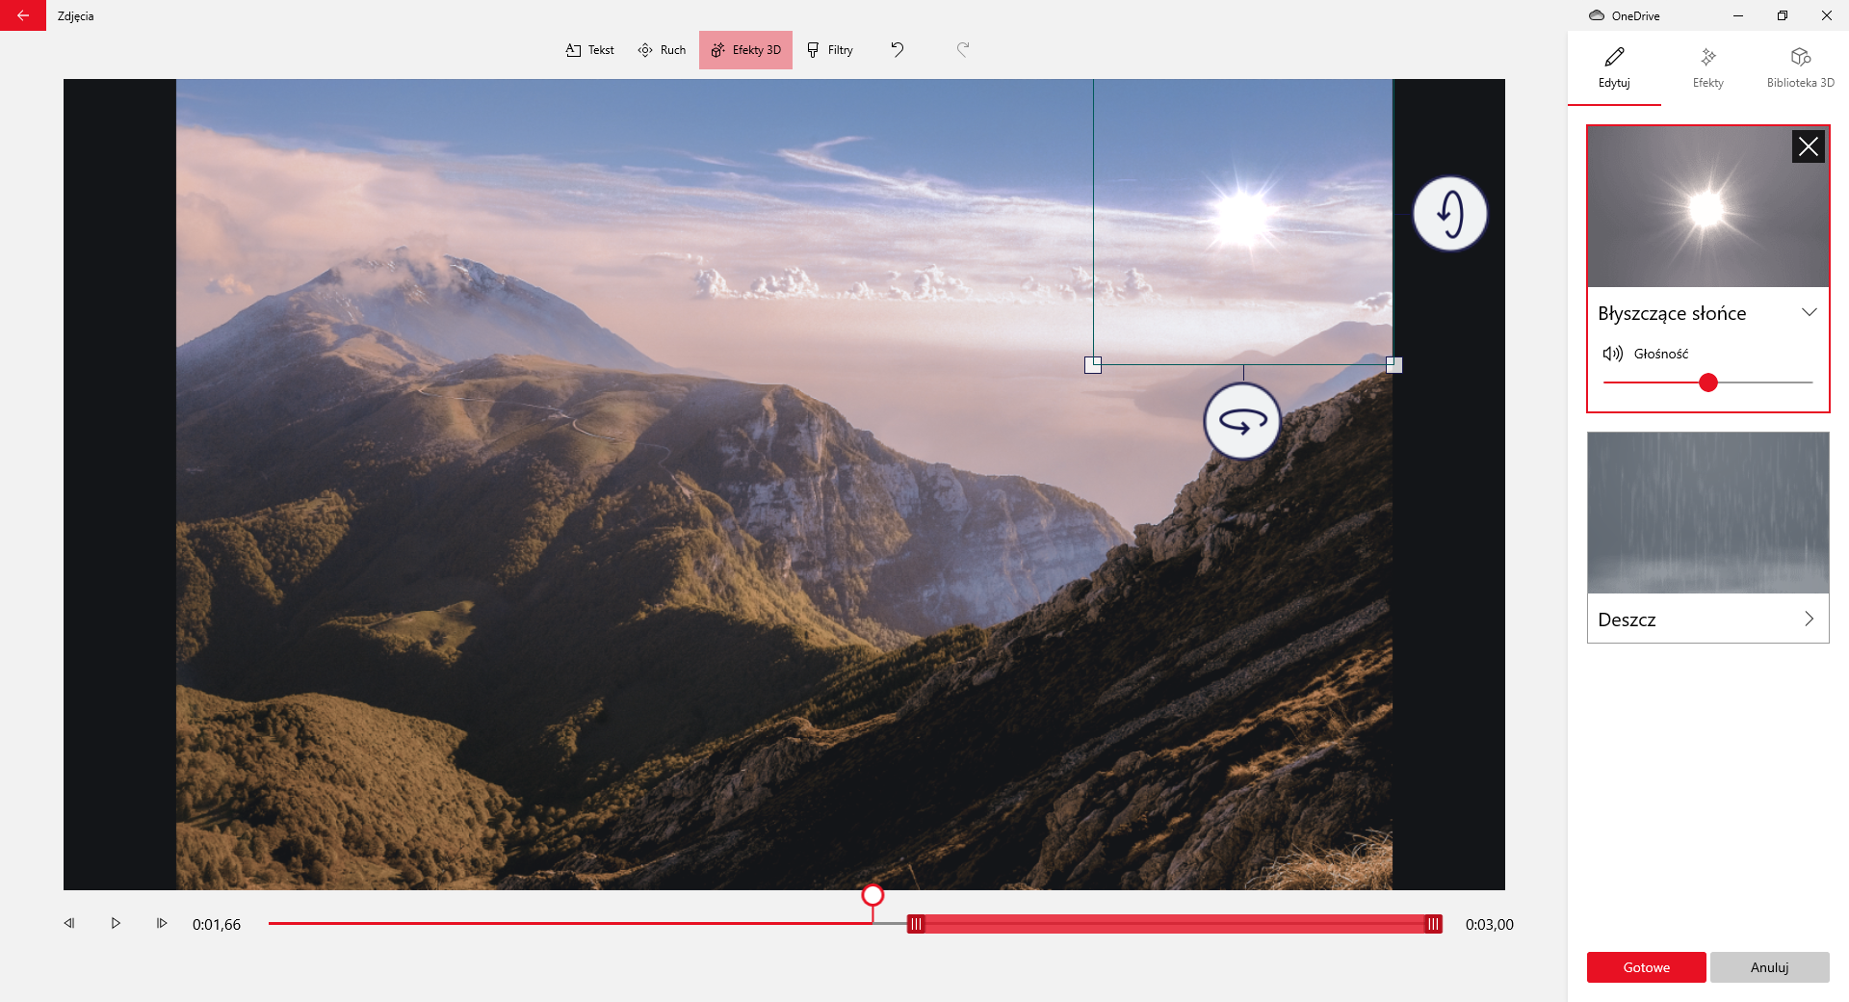Click the back arrow to leave editor
Screen dimensions: 1849x1002
(22, 15)
